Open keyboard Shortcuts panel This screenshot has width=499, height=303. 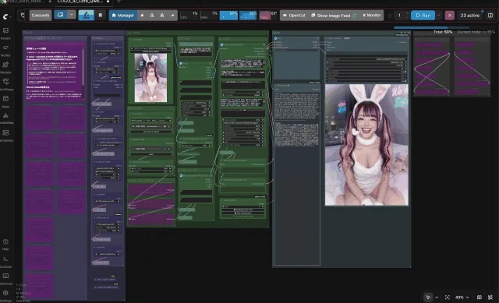click(5, 279)
